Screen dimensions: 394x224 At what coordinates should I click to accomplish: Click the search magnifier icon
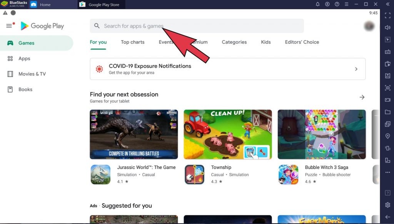pyautogui.click(x=97, y=26)
